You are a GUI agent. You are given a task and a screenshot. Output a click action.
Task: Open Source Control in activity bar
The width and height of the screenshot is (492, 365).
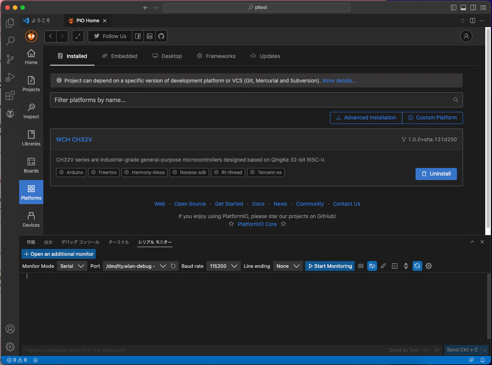pyautogui.click(x=10, y=59)
